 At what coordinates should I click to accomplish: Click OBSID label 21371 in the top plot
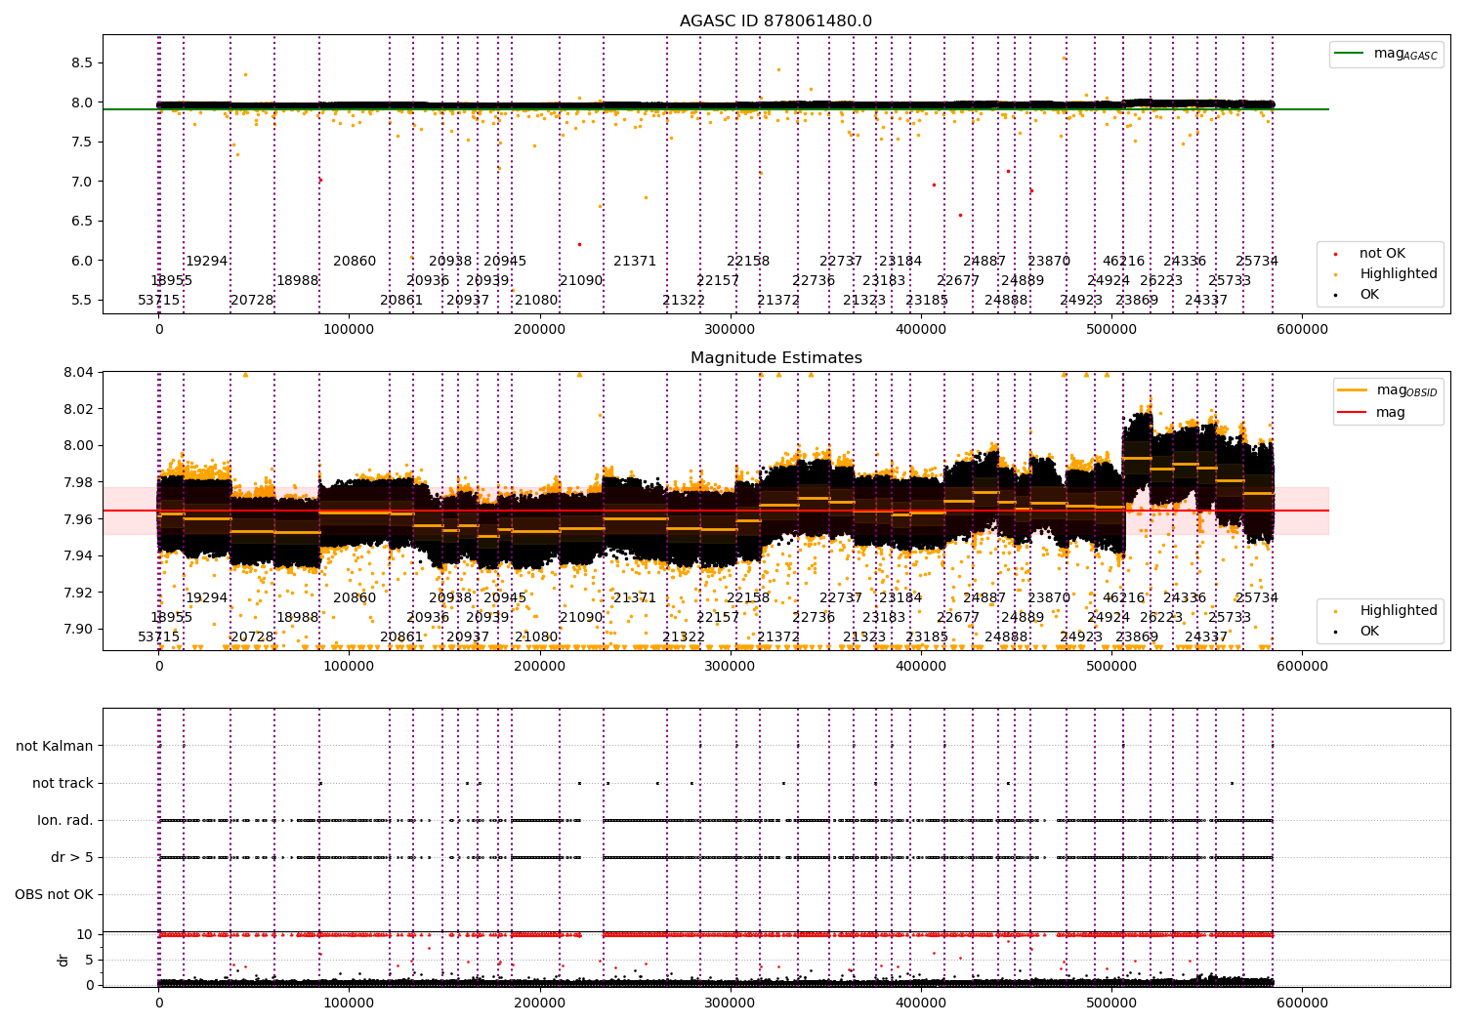pyautogui.click(x=635, y=262)
